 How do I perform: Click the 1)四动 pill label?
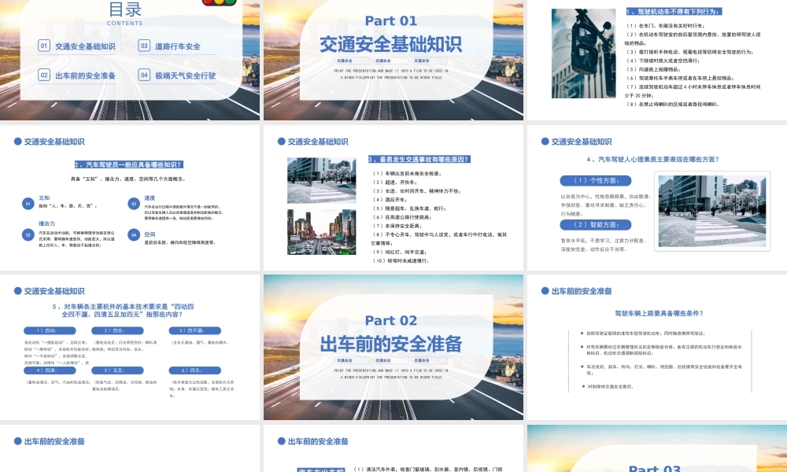[50, 330]
